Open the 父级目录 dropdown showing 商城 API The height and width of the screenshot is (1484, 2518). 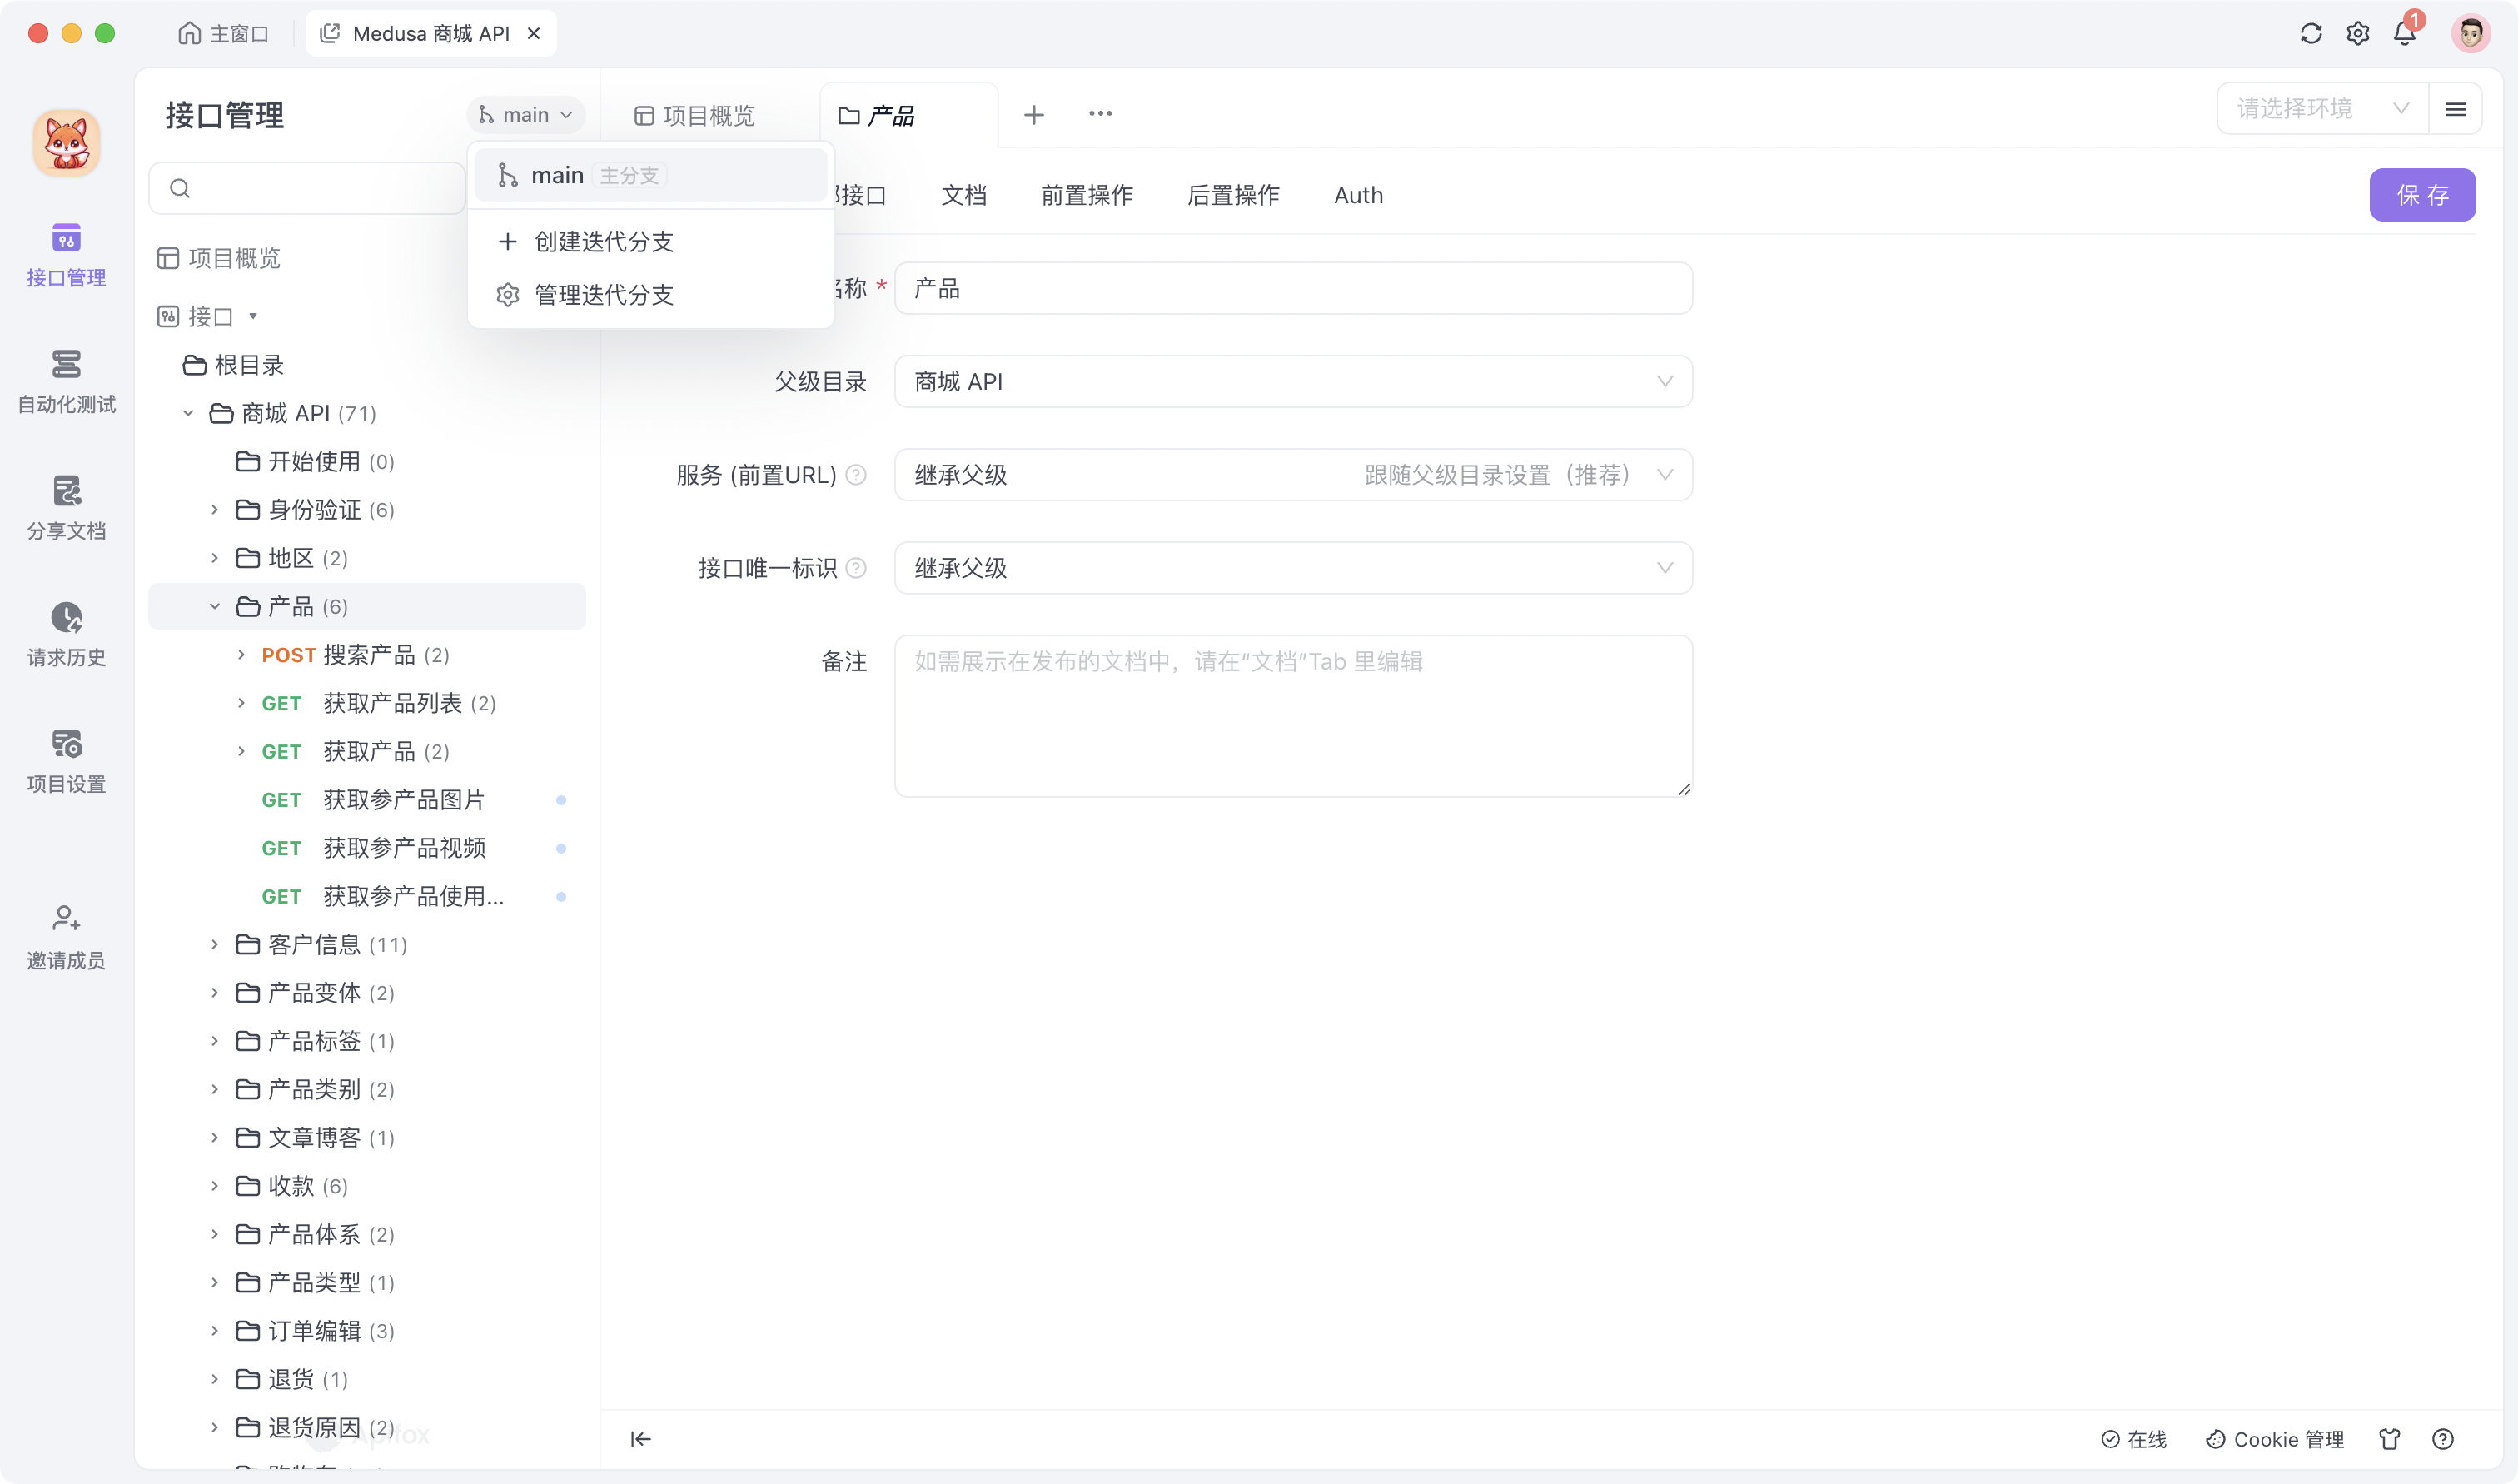pos(1292,381)
